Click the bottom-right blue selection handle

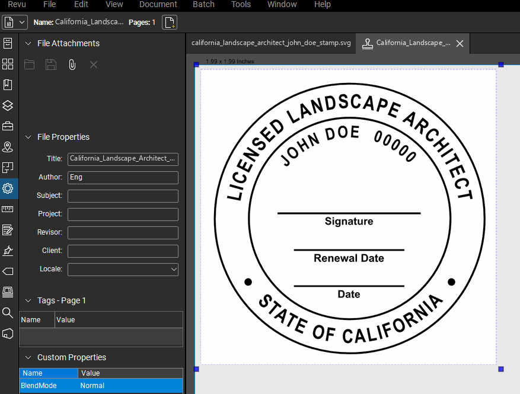pos(501,369)
